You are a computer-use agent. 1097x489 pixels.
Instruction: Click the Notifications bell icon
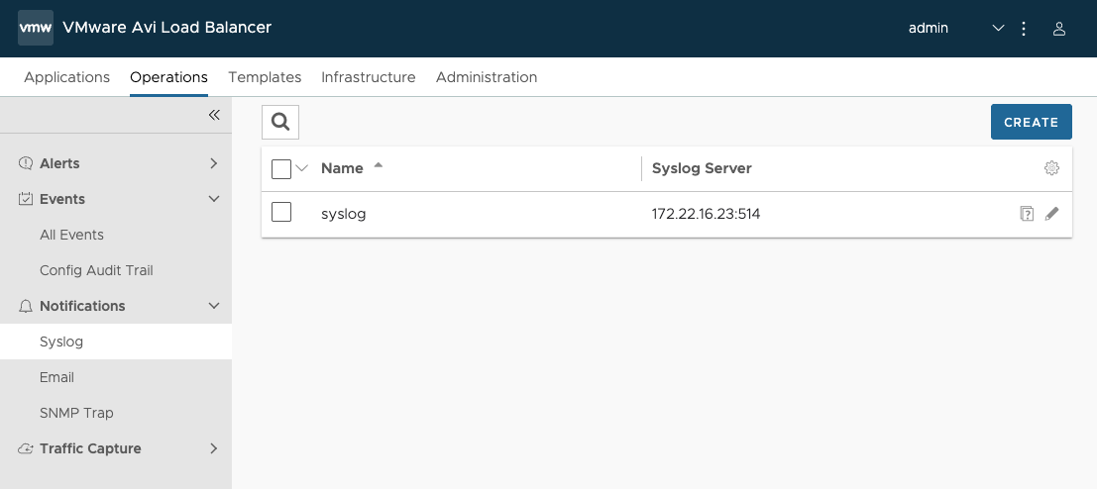[x=26, y=306]
